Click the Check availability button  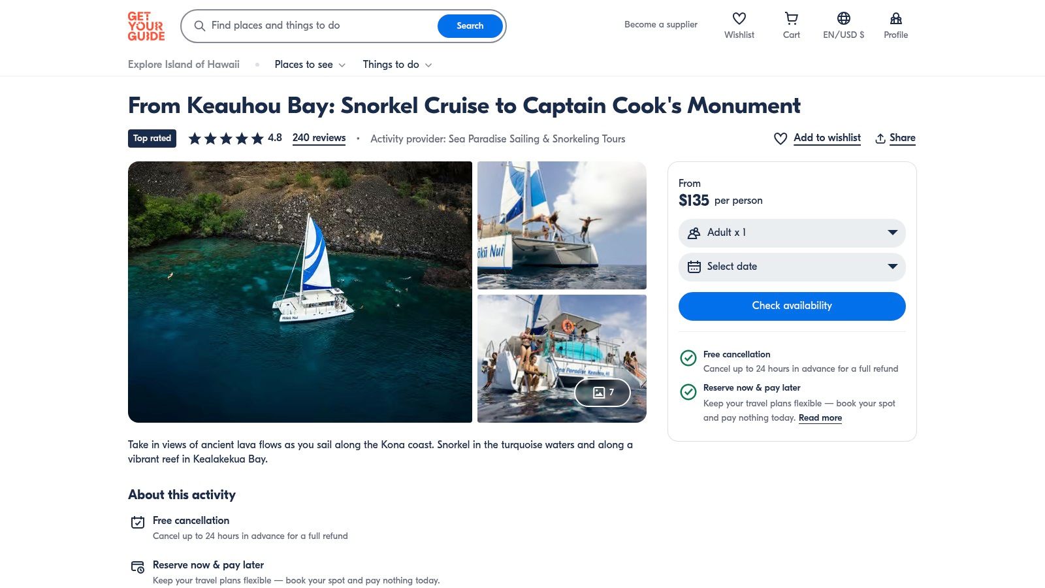click(792, 306)
